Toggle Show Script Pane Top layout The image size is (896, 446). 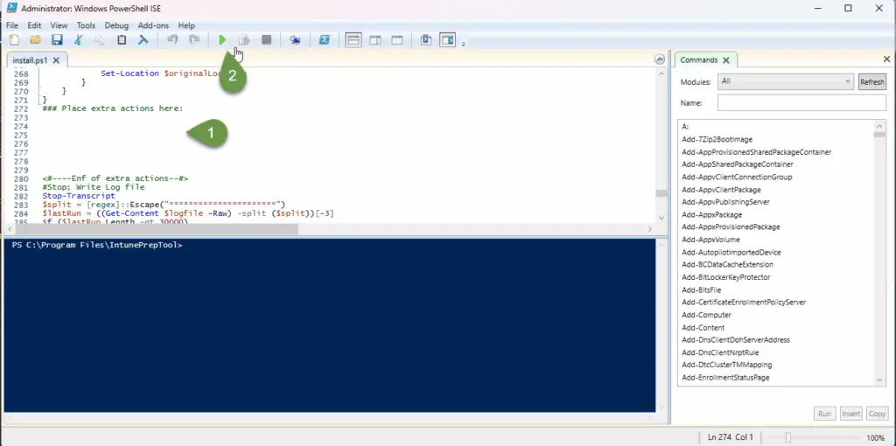click(x=353, y=40)
